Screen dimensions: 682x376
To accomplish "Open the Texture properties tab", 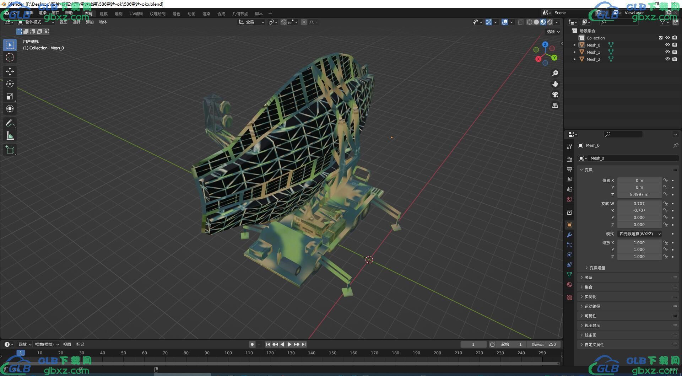I will pos(569,297).
